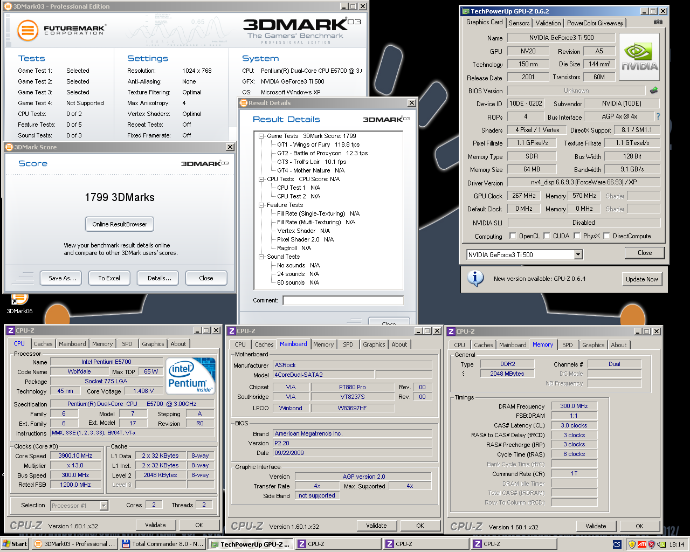The height and width of the screenshot is (552, 690).
Task: Click the title icon of the CPU-Z Mainboard window
Action: pyautogui.click(x=232, y=331)
